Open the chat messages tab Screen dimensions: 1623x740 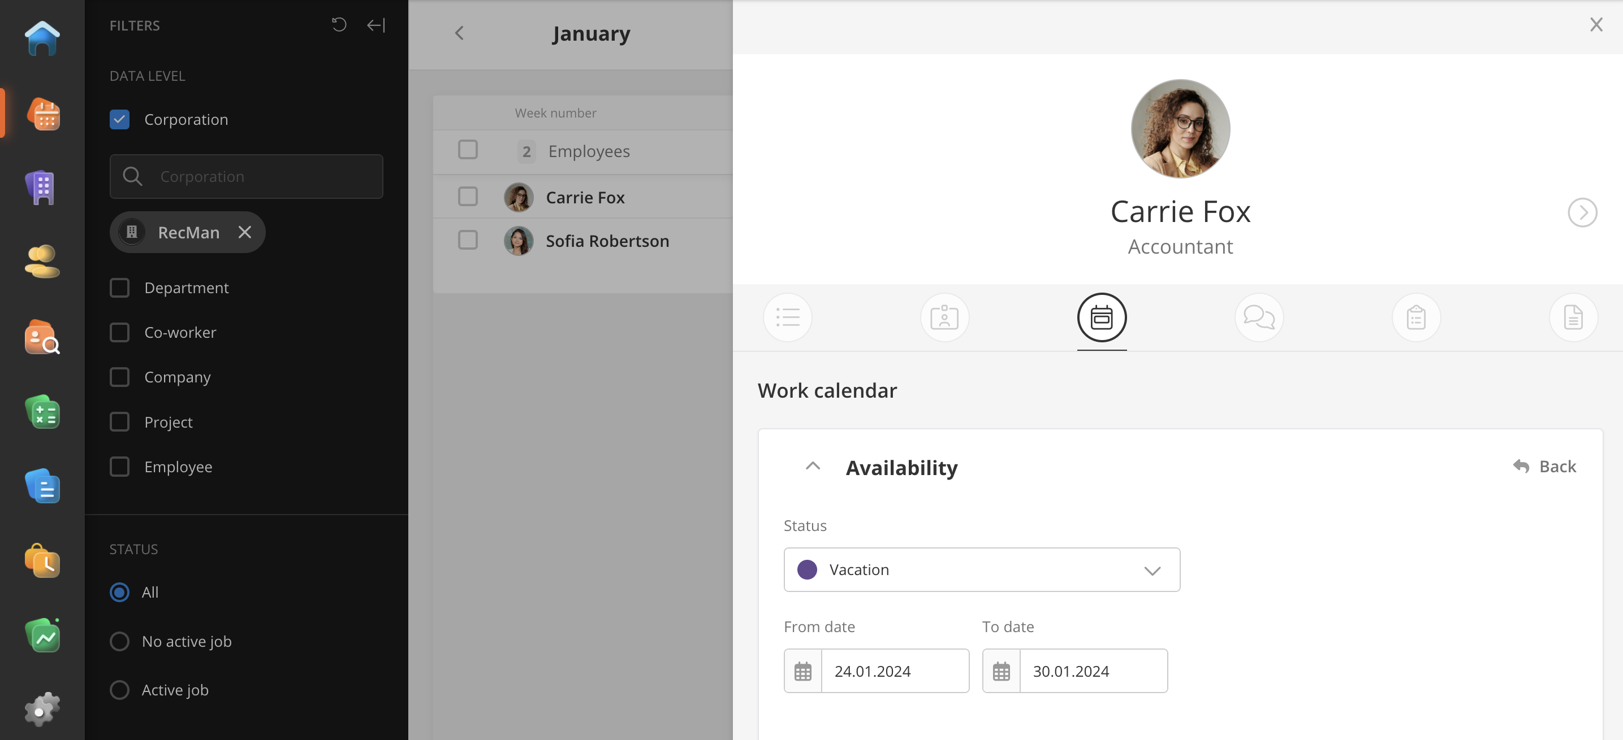pos(1258,317)
